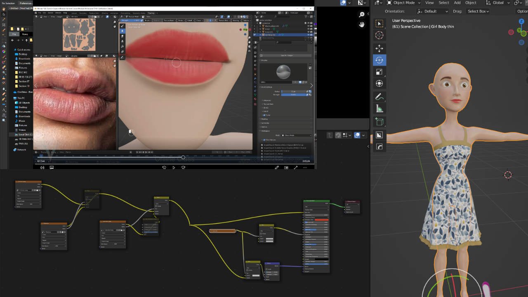Open mini view in video player
528x297 pixels.
click(286, 167)
